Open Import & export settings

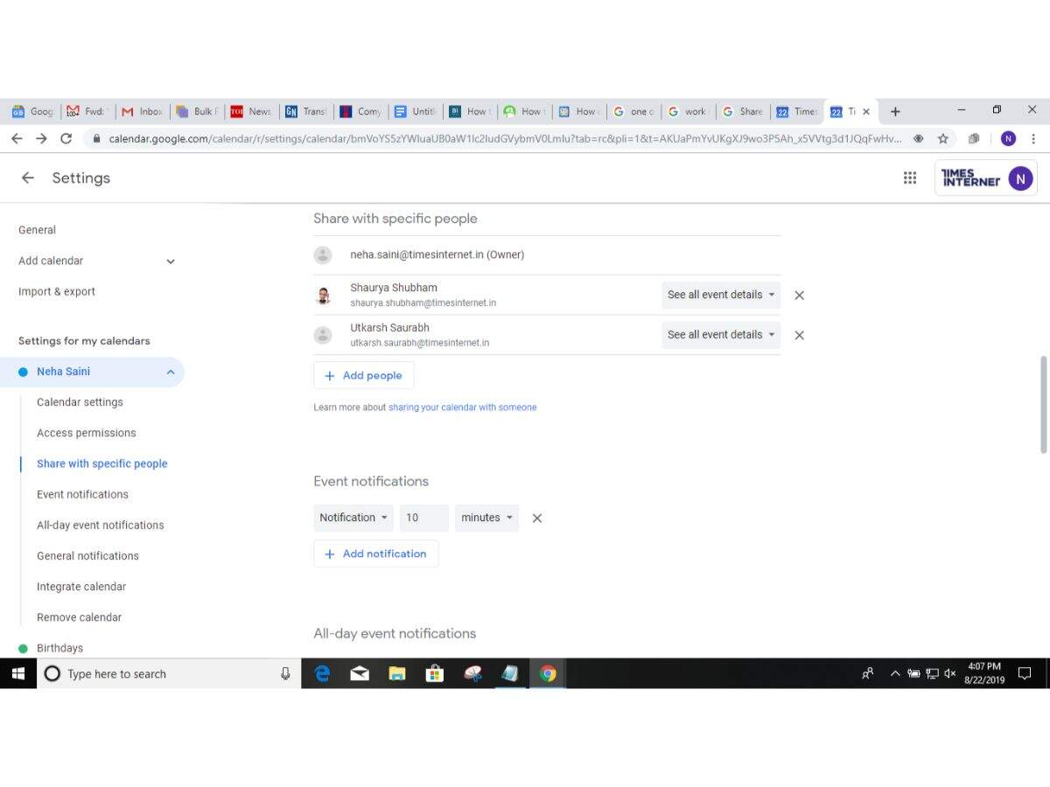(x=57, y=291)
